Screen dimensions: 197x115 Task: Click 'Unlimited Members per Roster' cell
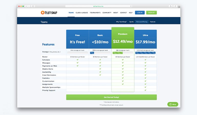[x=145, y=57]
